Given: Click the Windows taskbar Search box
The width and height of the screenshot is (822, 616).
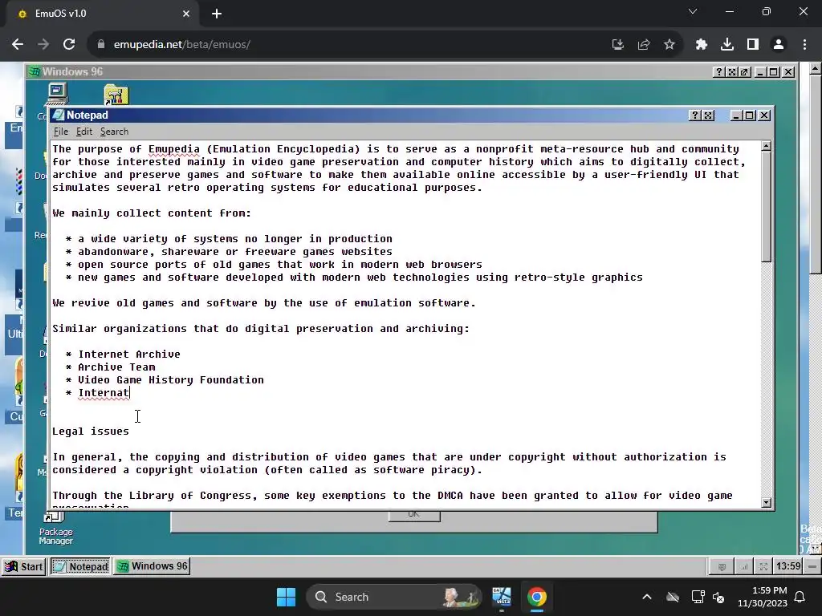Looking at the screenshot, I should [x=394, y=597].
